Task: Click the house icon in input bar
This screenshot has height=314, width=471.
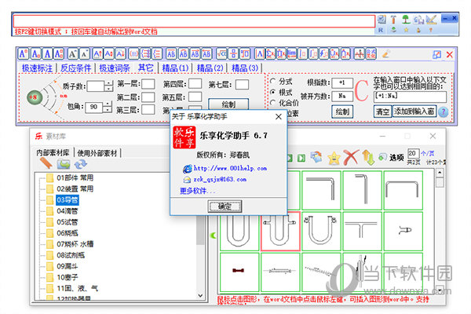Action: pyautogui.click(x=418, y=20)
